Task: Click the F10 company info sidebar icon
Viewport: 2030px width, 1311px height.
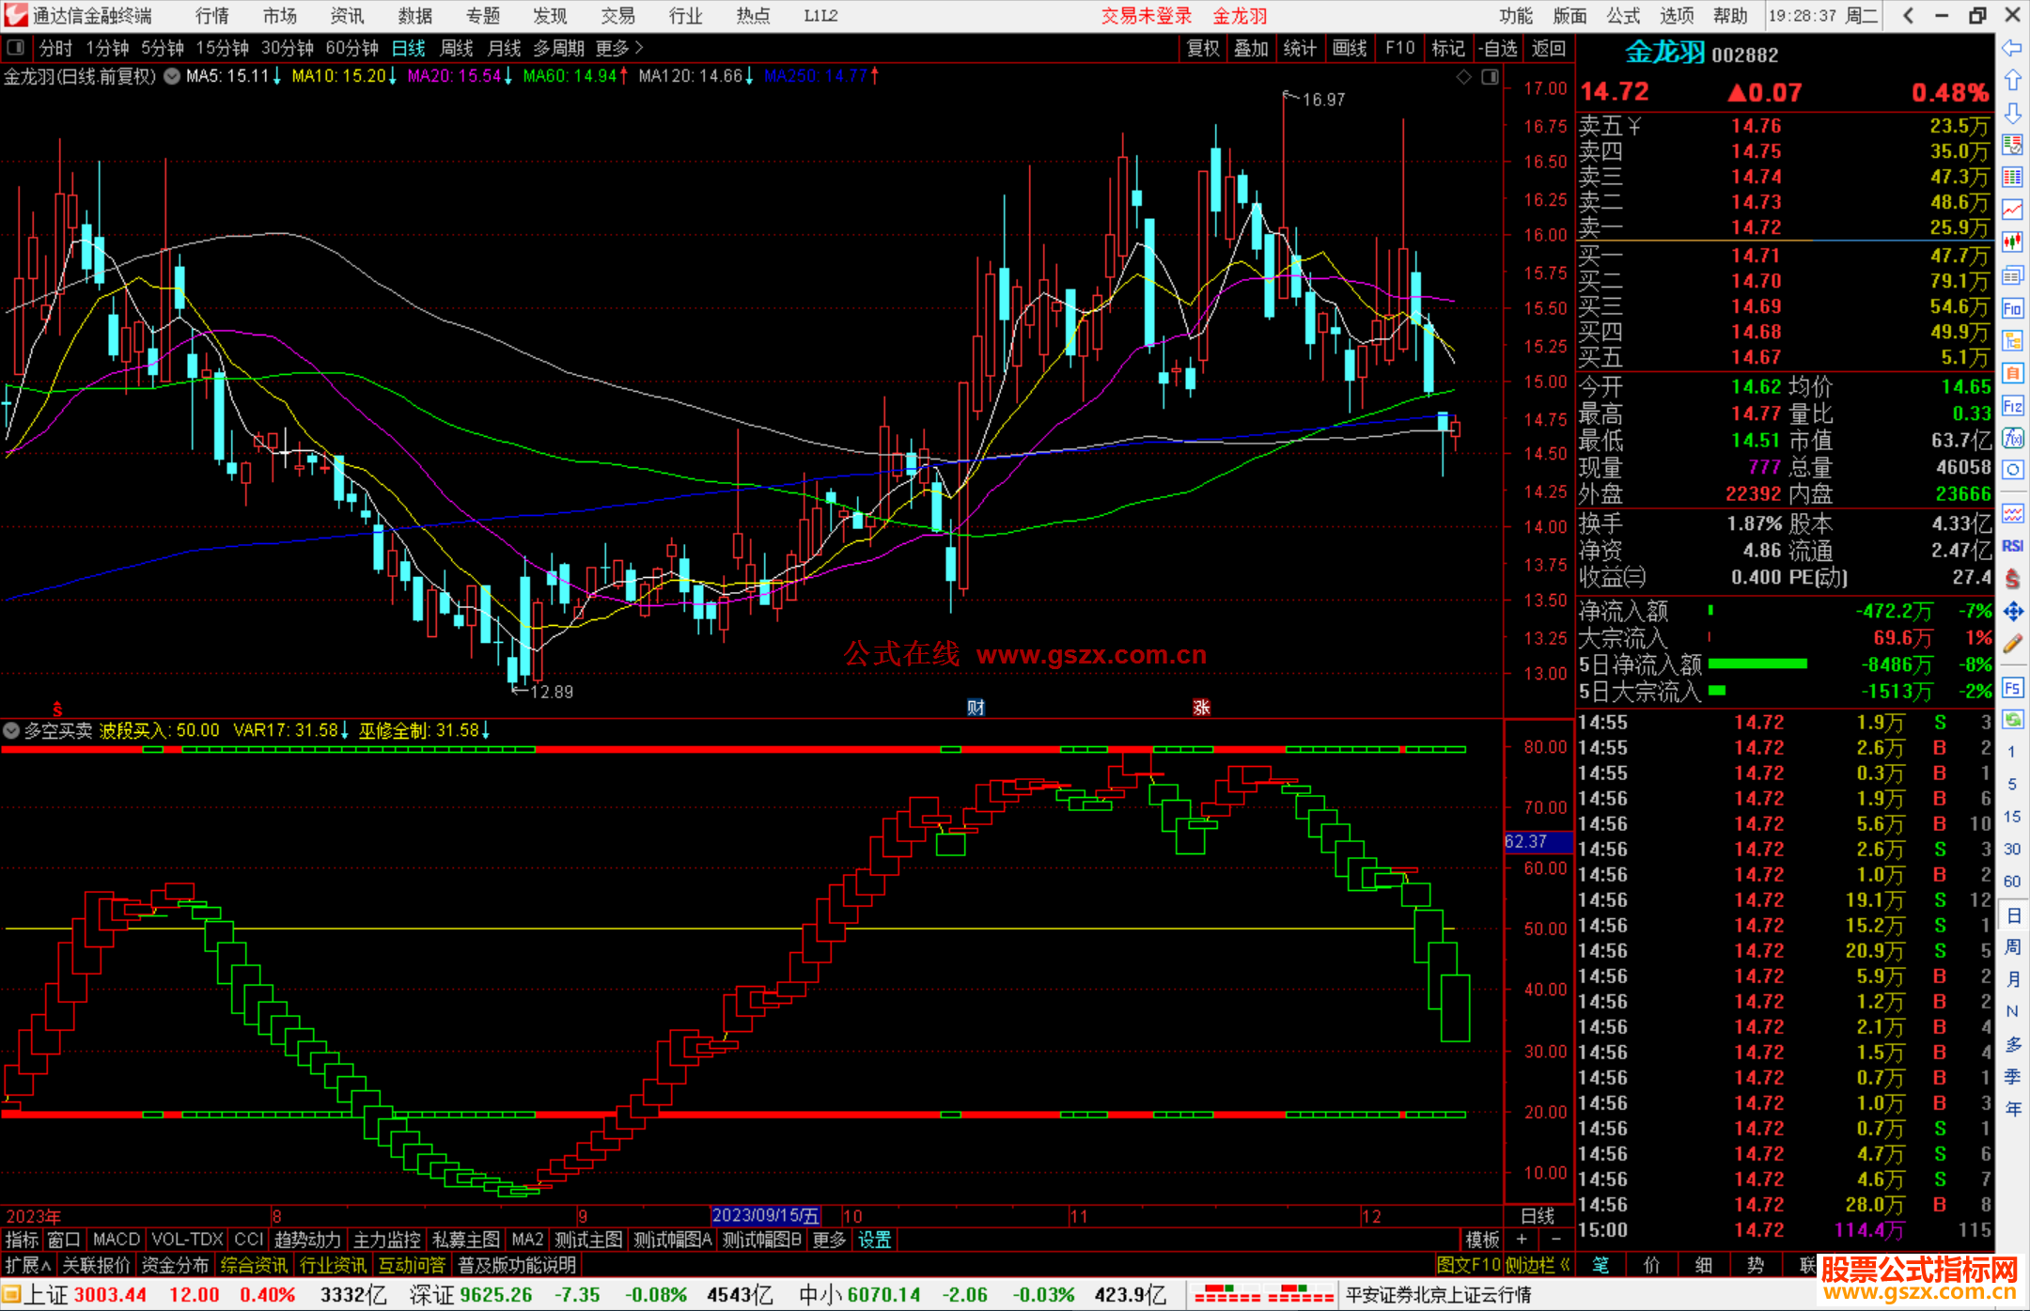Action: [x=2012, y=308]
